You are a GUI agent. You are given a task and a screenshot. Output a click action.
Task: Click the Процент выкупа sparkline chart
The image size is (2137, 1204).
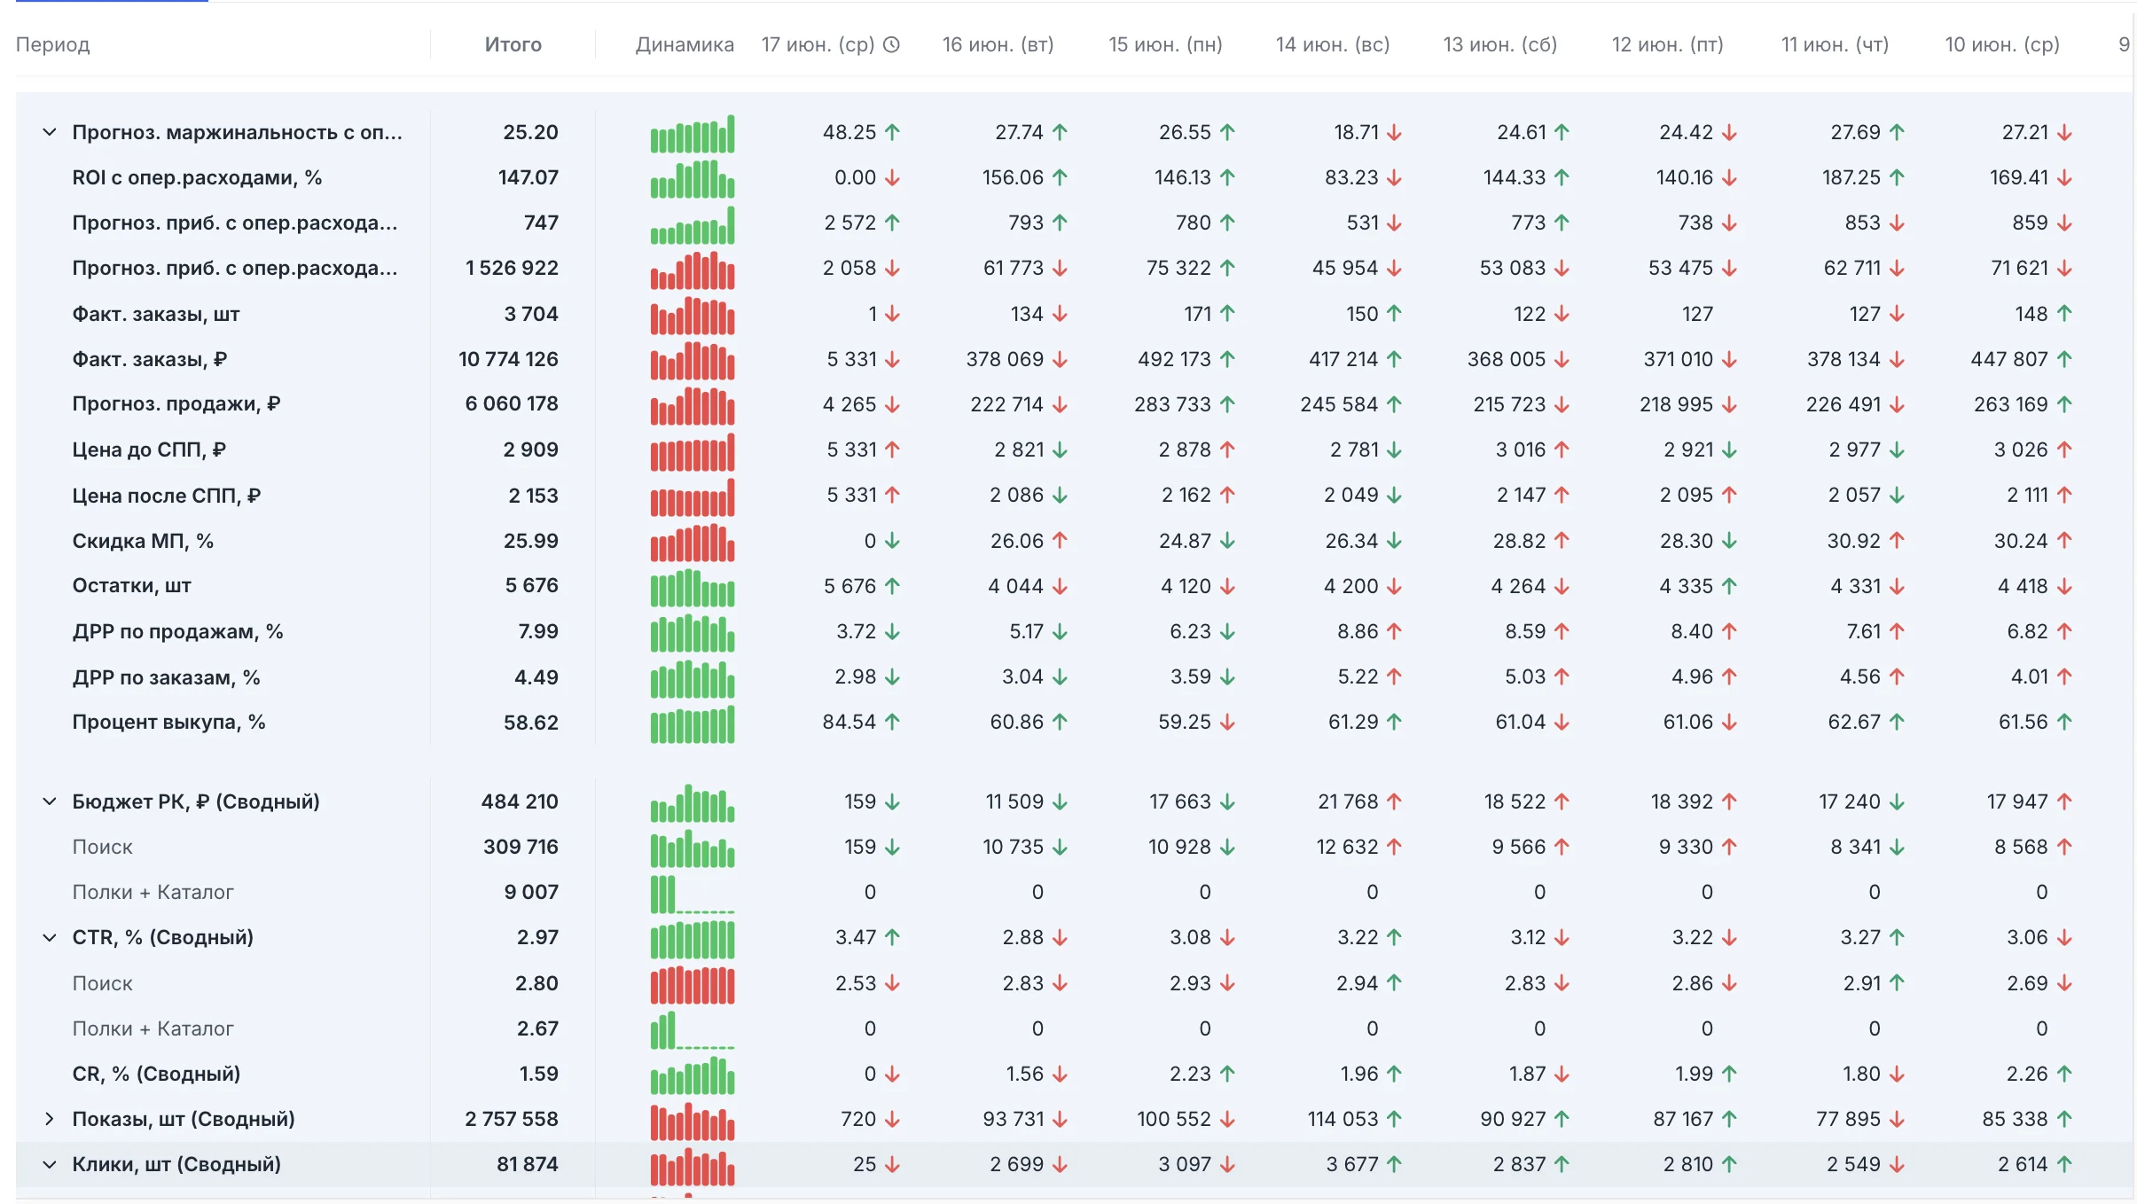pyautogui.click(x=693, y=723)
